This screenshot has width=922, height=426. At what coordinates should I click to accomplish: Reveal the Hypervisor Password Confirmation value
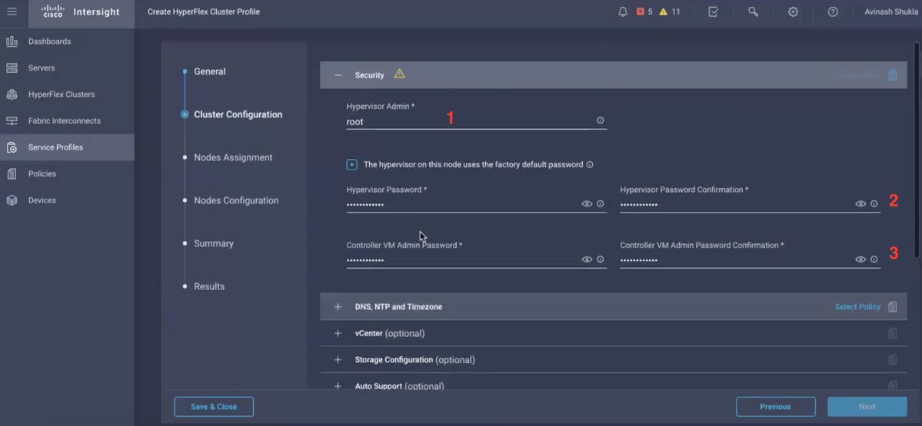tap(860, 203)
